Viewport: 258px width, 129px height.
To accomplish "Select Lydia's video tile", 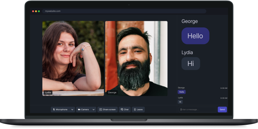I will pyautogui.click(x=73, y=58).
